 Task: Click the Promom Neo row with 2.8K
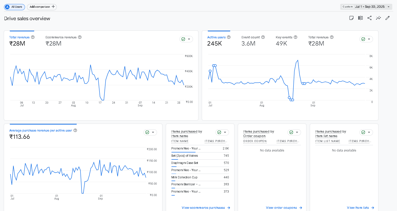pos(200,148)
